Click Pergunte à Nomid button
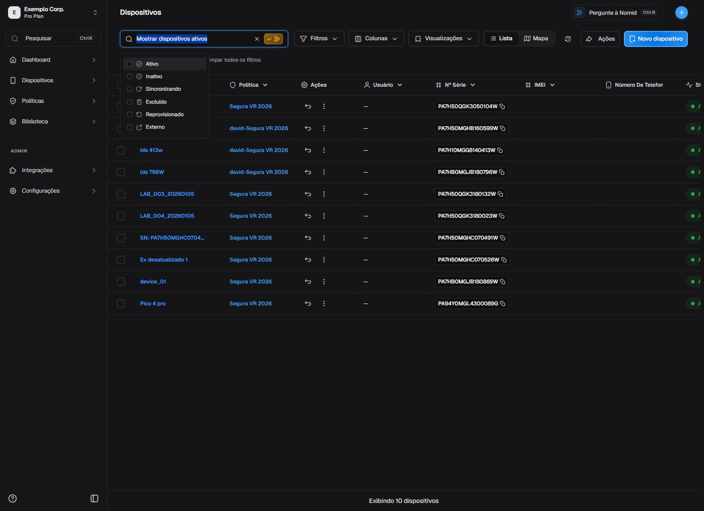 [x=617, y=13]
